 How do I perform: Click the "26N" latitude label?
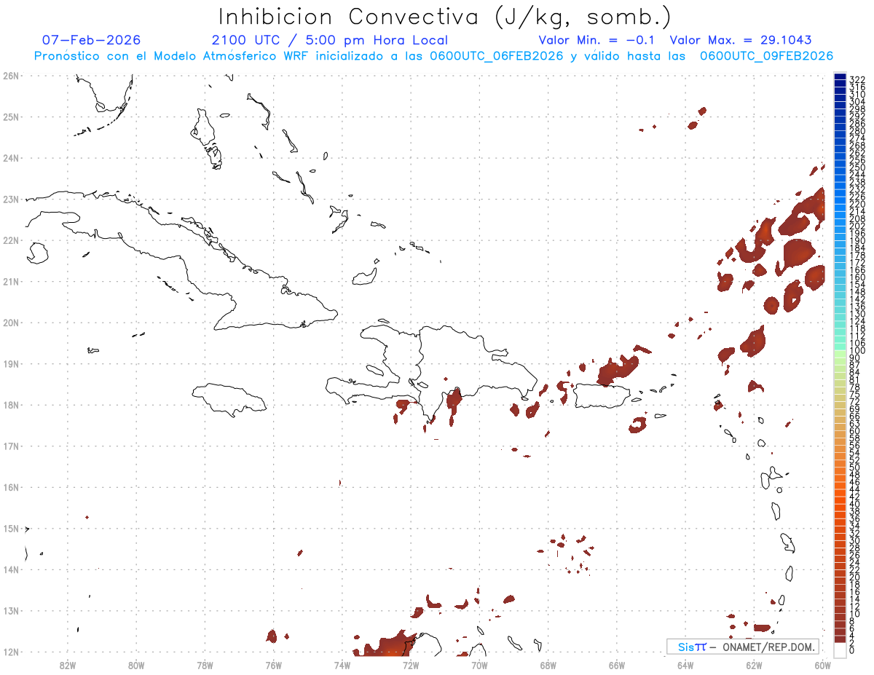pyautogui.click(x=11, y=76)
